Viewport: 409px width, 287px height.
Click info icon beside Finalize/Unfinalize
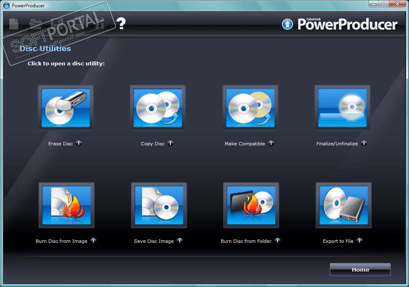pyautogui.click(x=364, y=143)
